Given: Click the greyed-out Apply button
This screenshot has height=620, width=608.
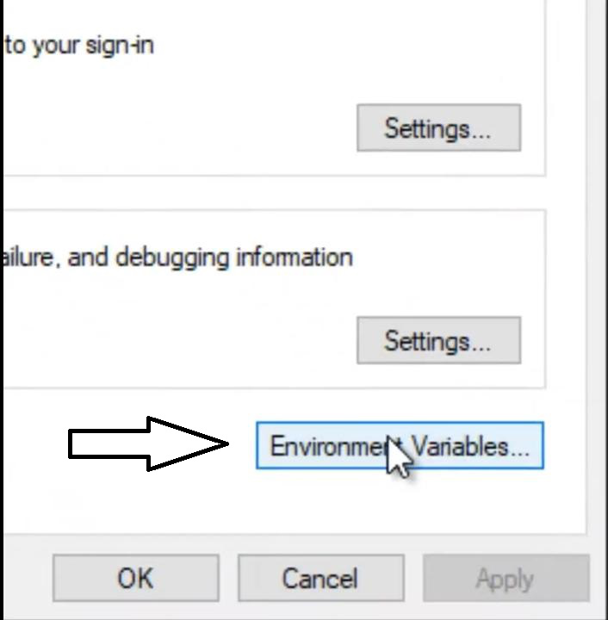Looking at the screenshot, I should tap(506, 579).
